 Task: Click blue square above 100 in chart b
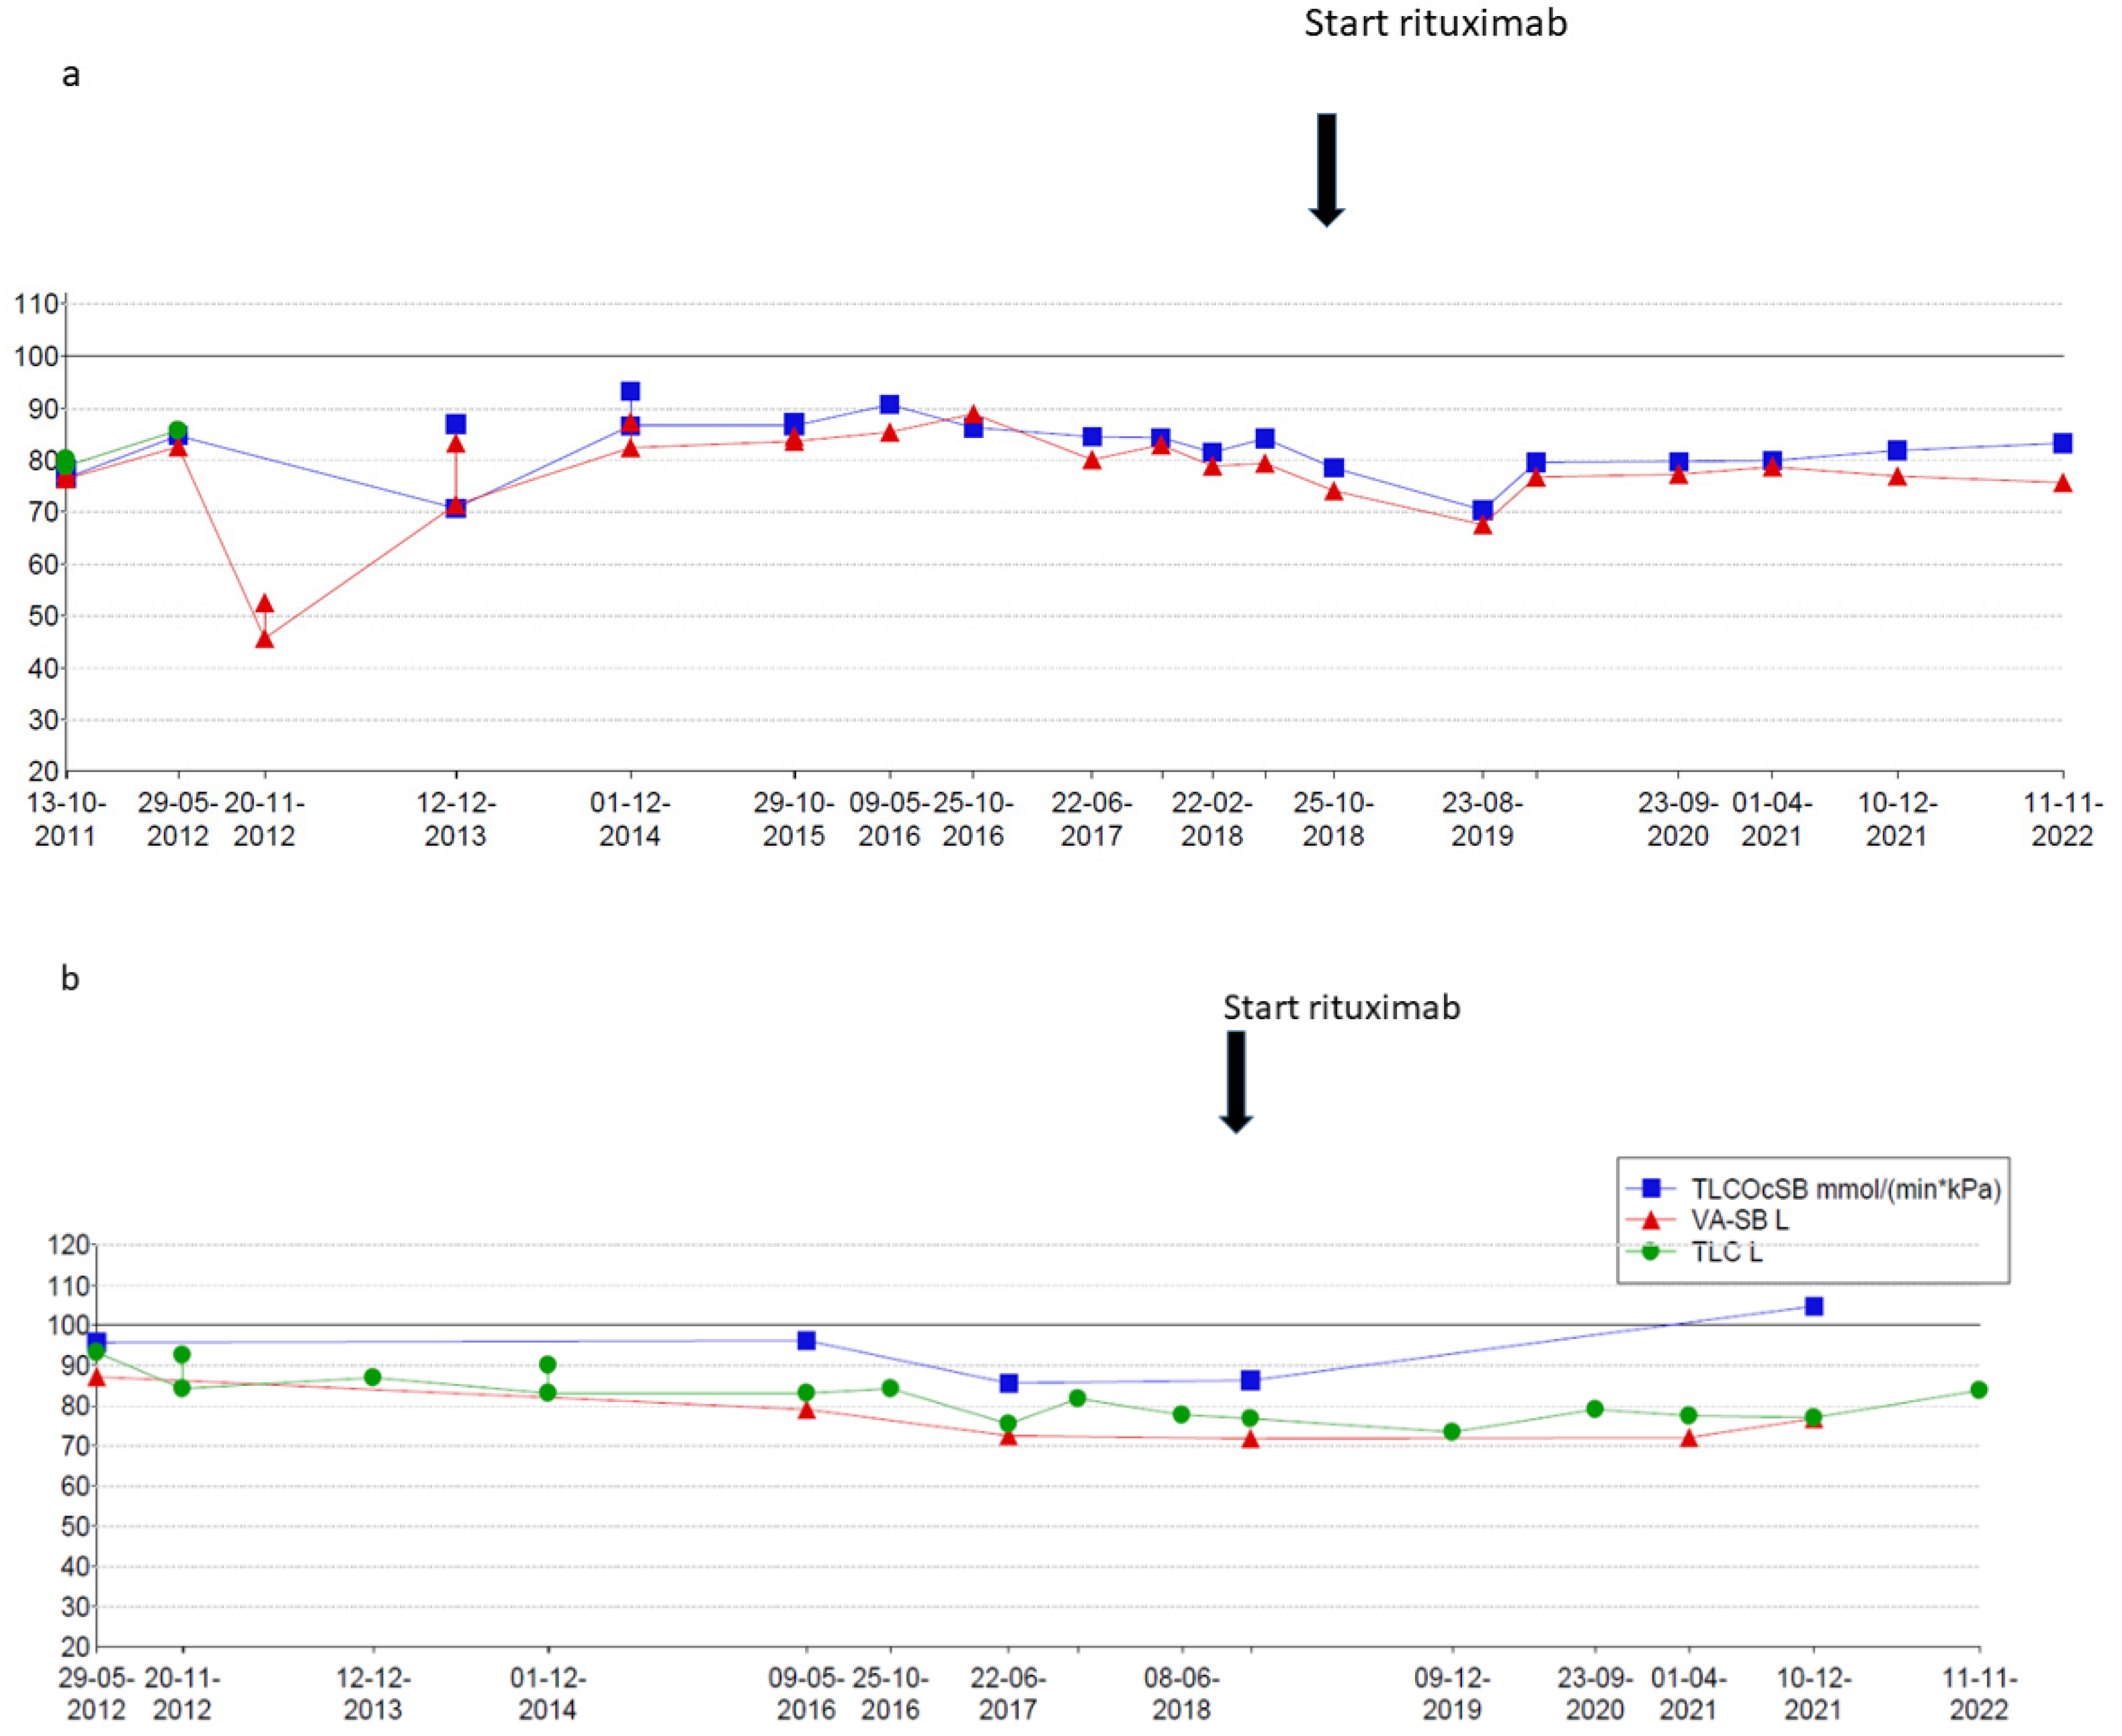point(1813,1306)
